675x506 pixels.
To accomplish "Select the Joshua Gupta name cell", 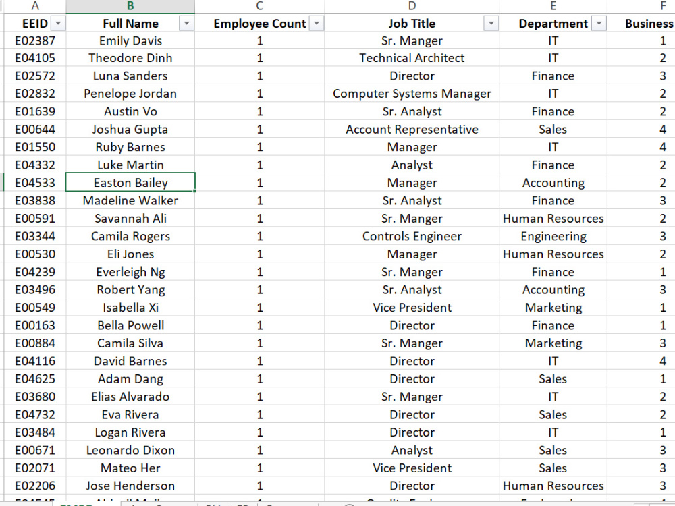I will 130,129.
